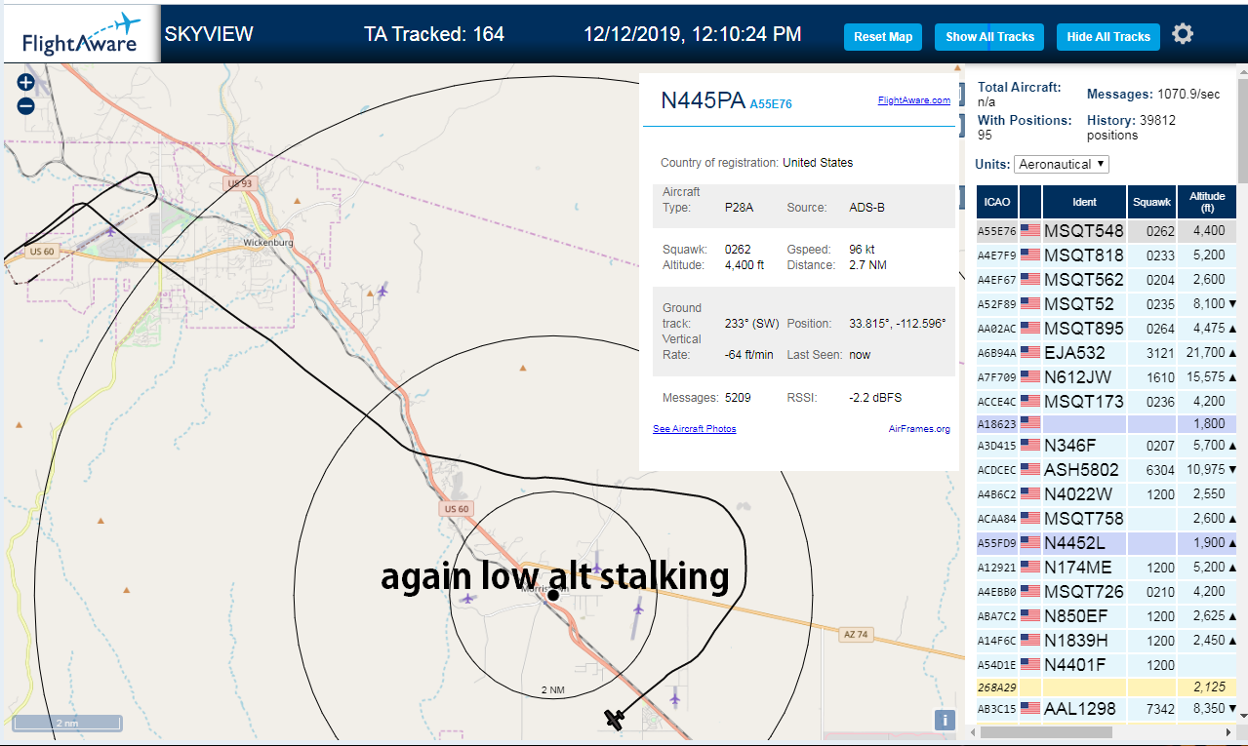Viewport: 1248px width, 746px height.
Task: Open the map info 'i' button
Action: coord(945,721)
